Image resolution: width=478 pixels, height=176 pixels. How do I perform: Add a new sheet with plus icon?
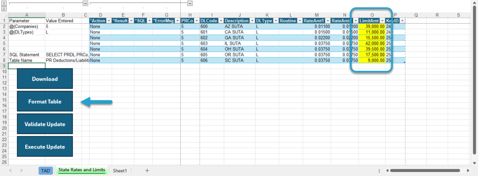(x=147, y=171)
